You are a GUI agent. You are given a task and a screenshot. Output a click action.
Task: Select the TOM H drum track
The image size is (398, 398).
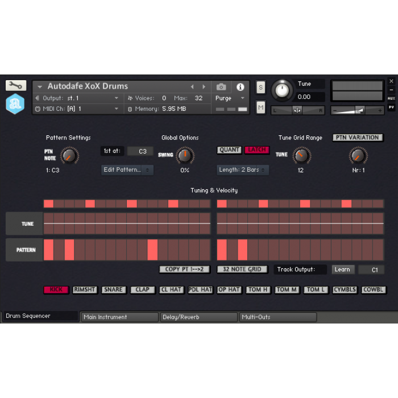[x=258, y=290]
